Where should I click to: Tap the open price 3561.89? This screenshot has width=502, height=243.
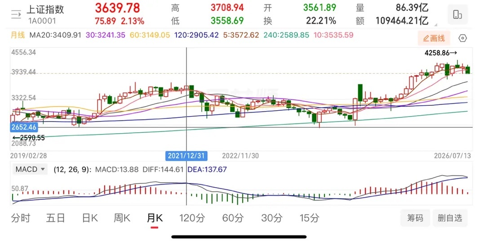click(320, 8)
